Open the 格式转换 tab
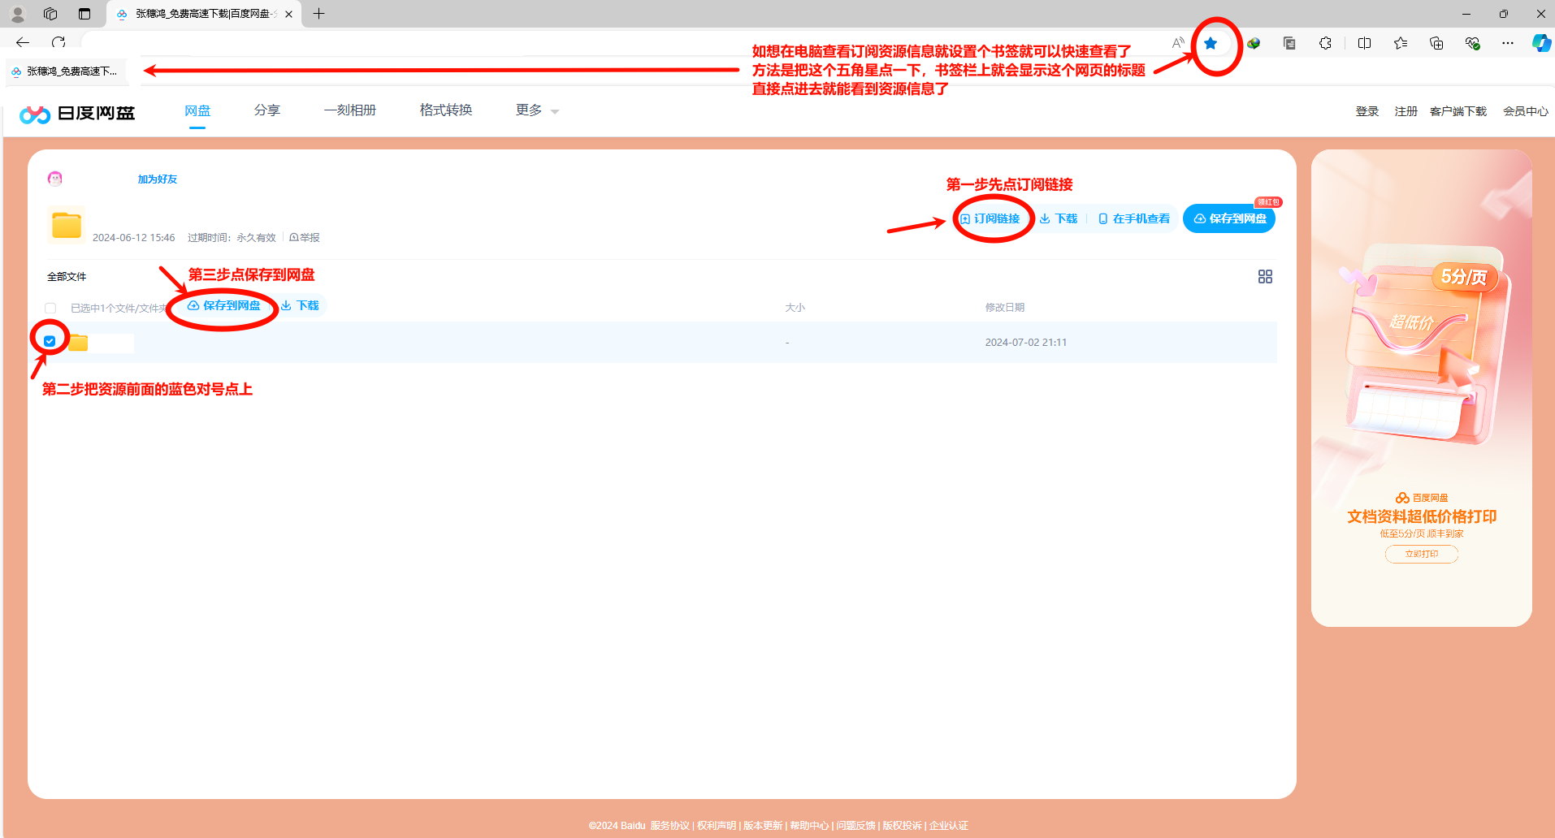 coord(446,110)
